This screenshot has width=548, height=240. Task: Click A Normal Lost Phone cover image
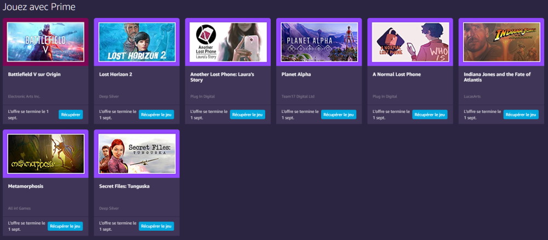[410, 42]
